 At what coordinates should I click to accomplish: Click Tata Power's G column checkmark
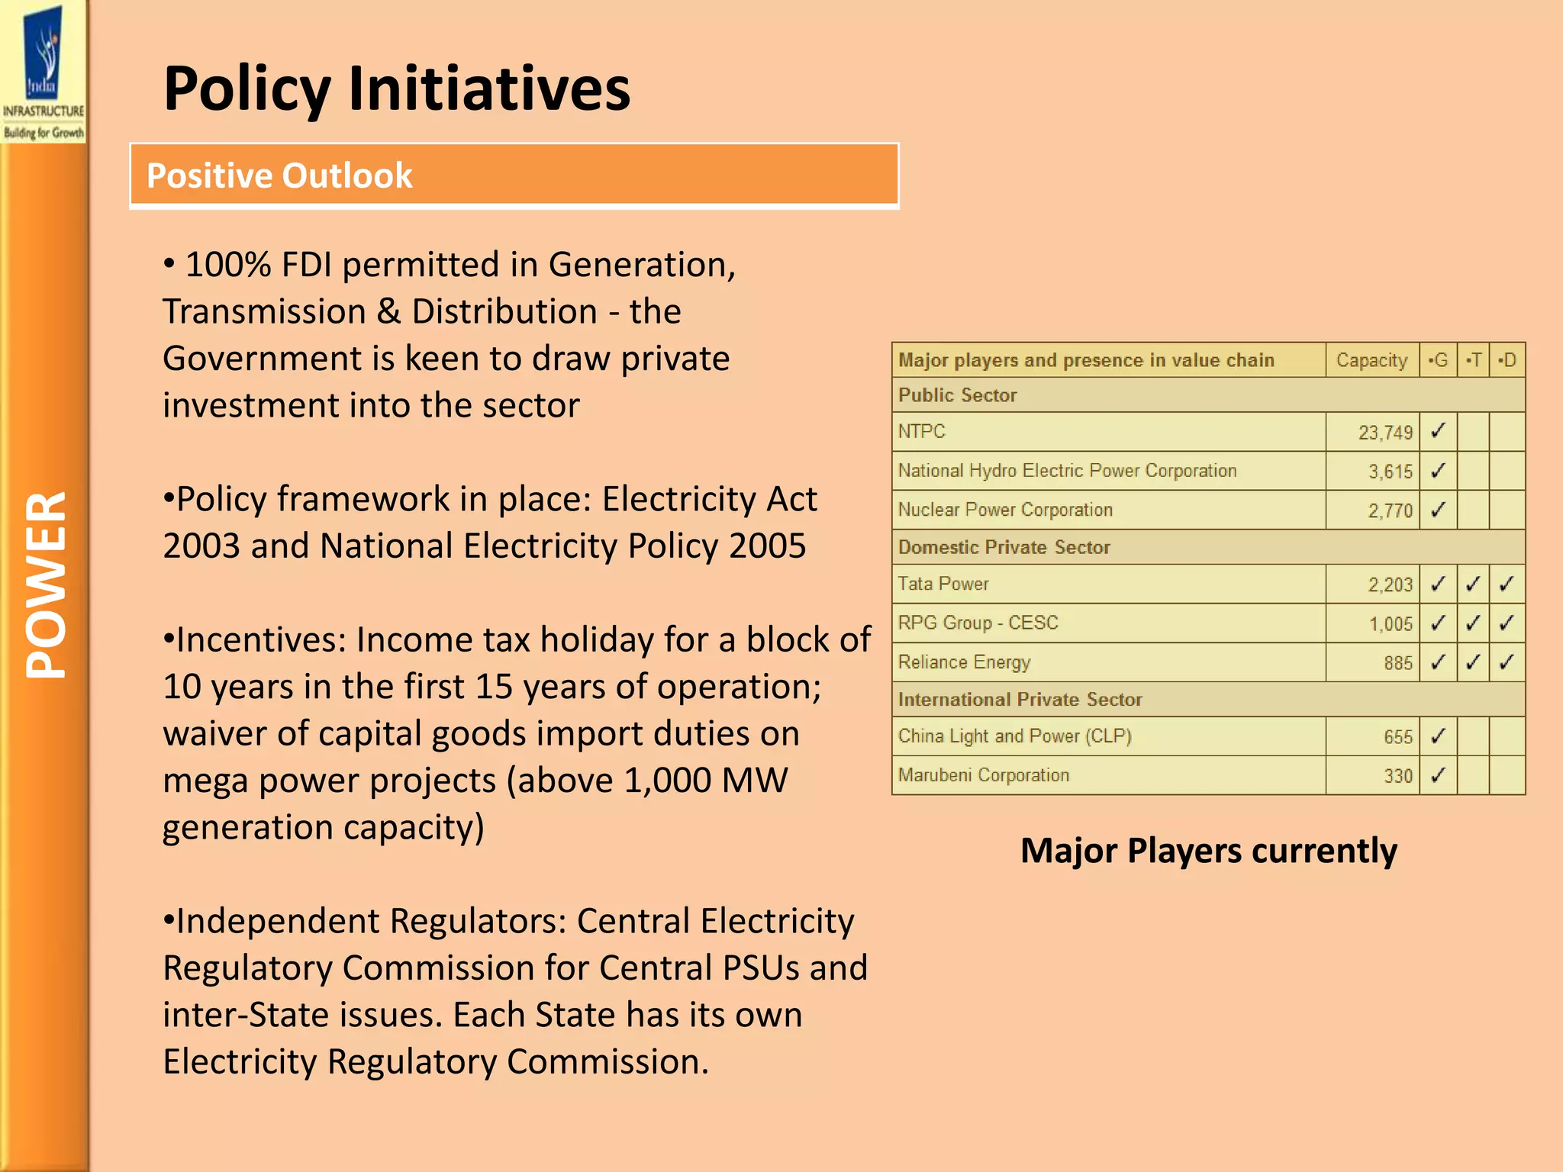[1438, 584]
